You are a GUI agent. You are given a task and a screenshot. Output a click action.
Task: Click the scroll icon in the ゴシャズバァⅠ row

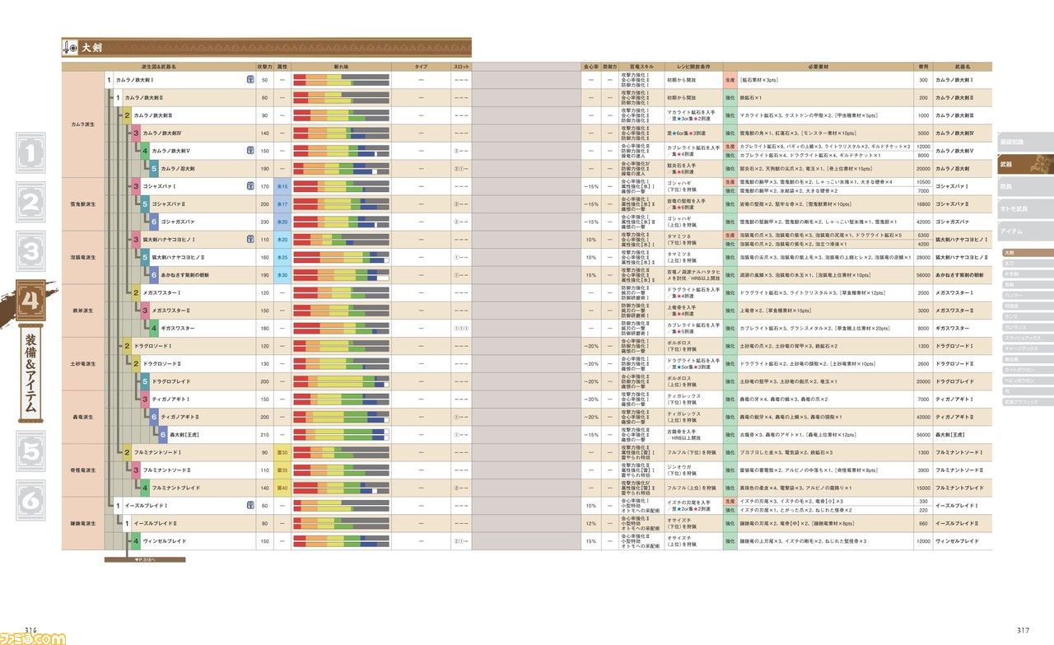point(249,186)
